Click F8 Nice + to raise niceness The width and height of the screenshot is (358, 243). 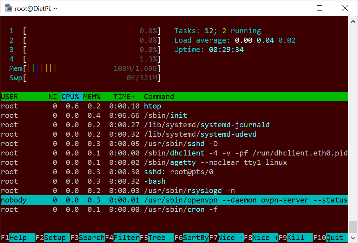click(x=261, y=238)
